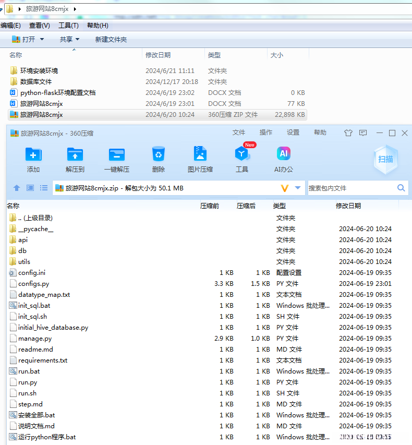Open the 文件 menu in 360压缩
This screenshot has width=412, height=445.
click(x=239, y=133)
